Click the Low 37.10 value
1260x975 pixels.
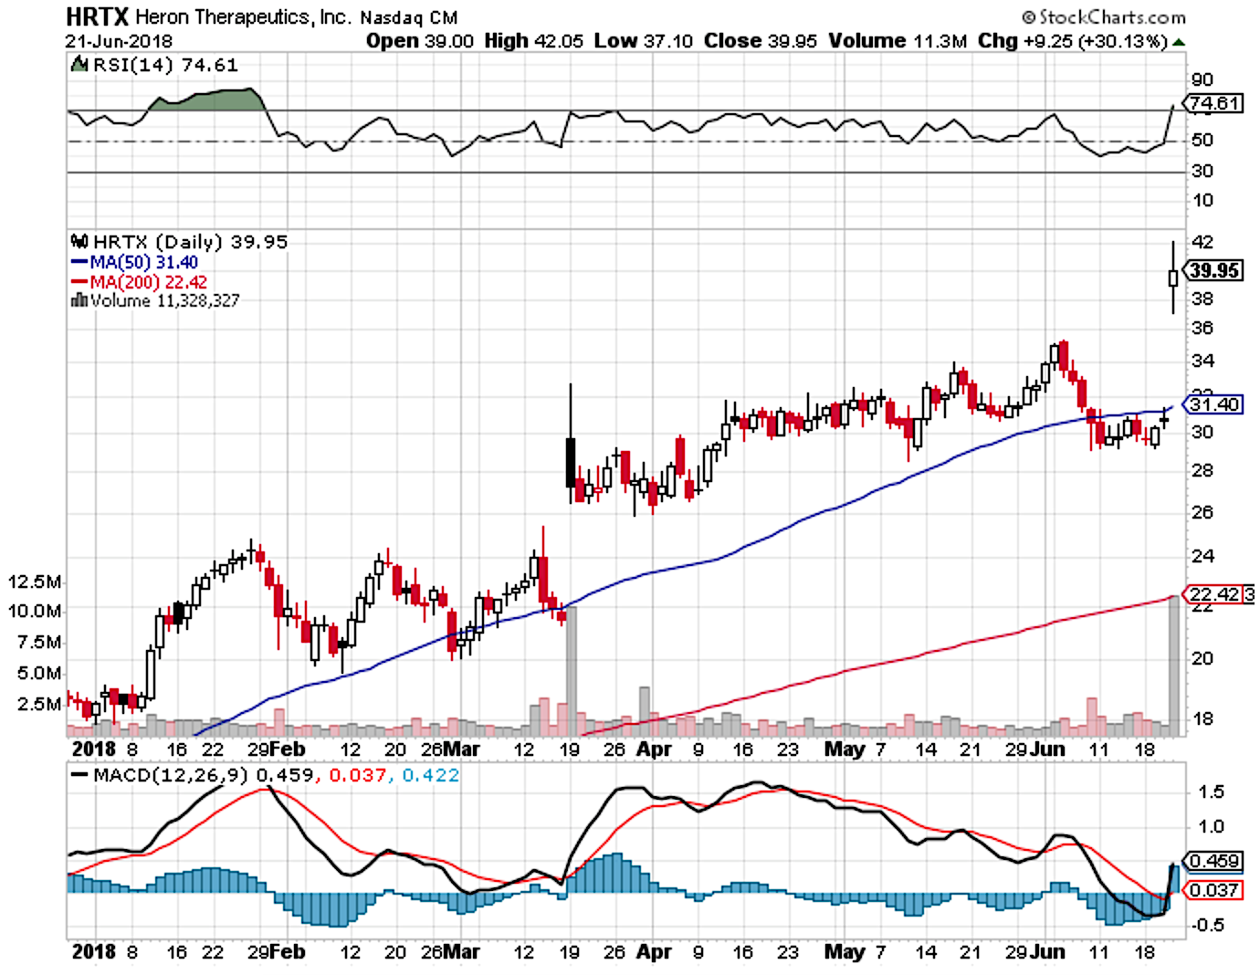pos(643,41)
